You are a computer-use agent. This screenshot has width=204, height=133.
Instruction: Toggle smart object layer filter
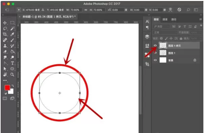[x=196, y=27]
